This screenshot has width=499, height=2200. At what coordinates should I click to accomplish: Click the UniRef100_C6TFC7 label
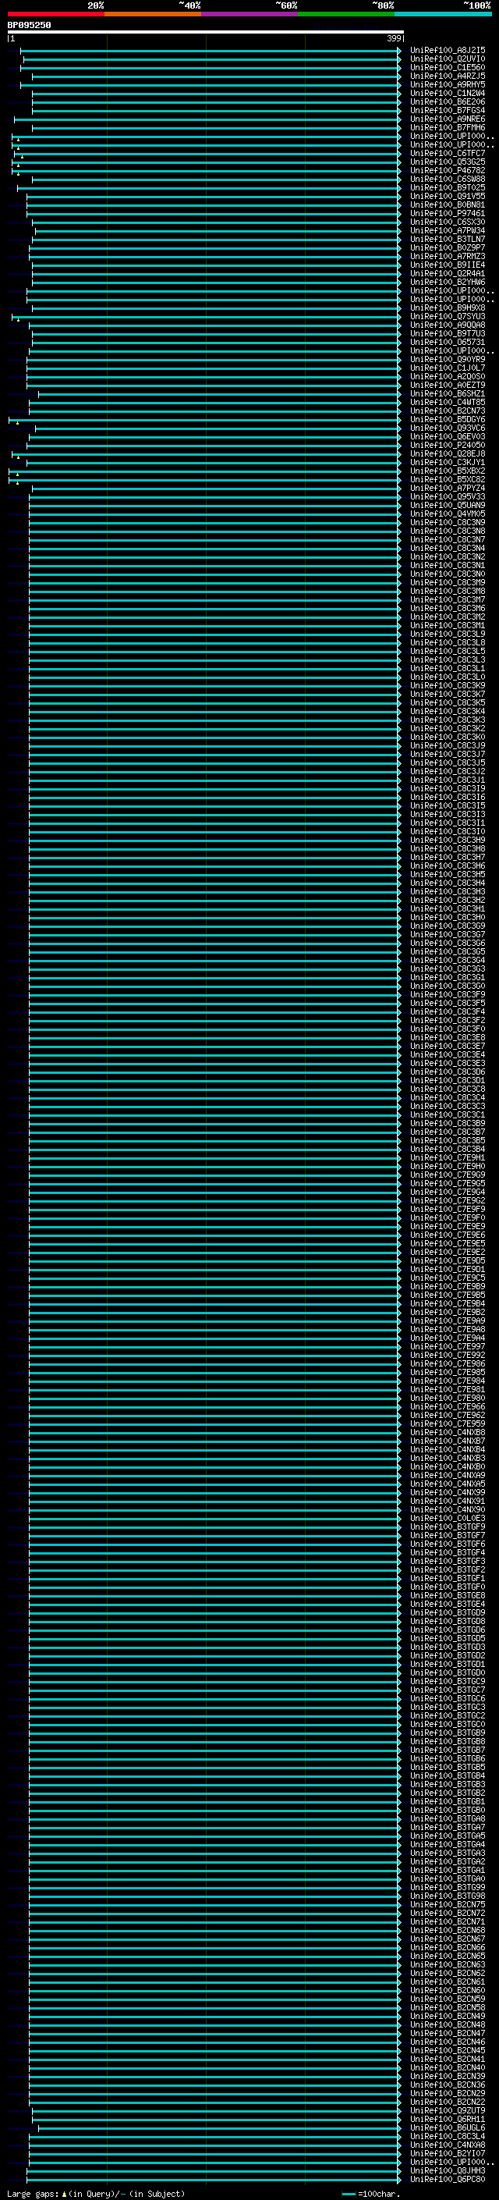click(x=448, y=154)
